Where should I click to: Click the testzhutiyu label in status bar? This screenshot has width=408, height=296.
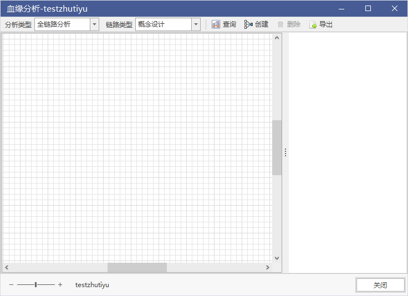pyautogui.click(x=92, y=285)
